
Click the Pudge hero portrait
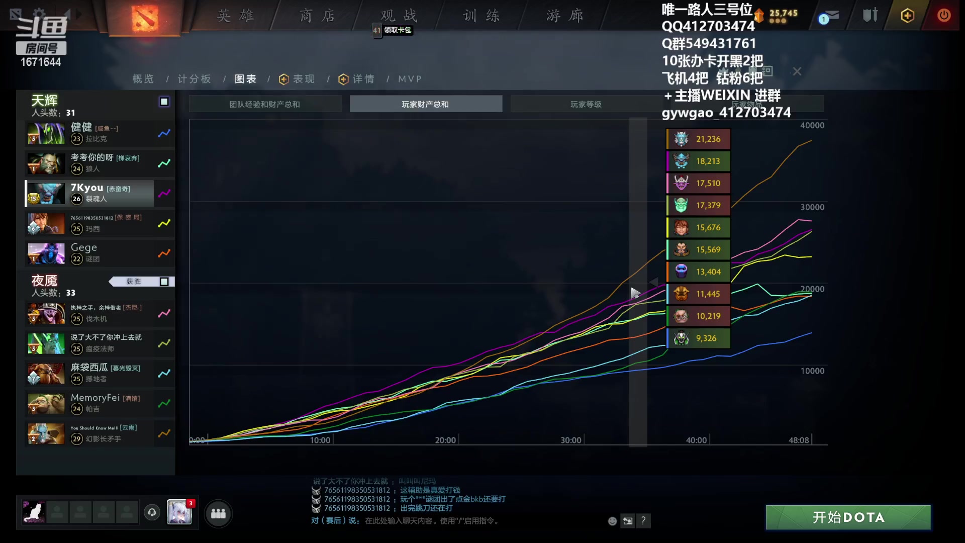[x=46, y=403]
